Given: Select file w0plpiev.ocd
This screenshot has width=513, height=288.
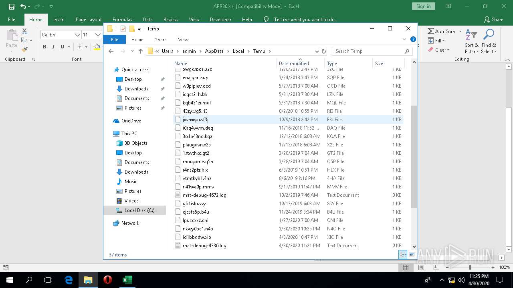Looking at the screenshot, I should 289,86.
